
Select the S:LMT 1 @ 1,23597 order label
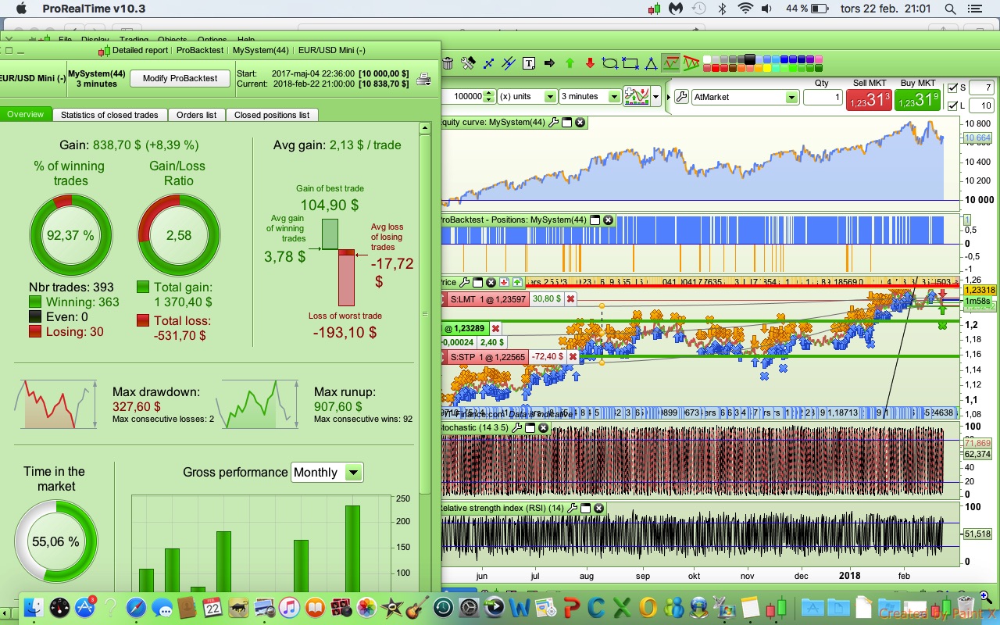(x=488, y=299)
